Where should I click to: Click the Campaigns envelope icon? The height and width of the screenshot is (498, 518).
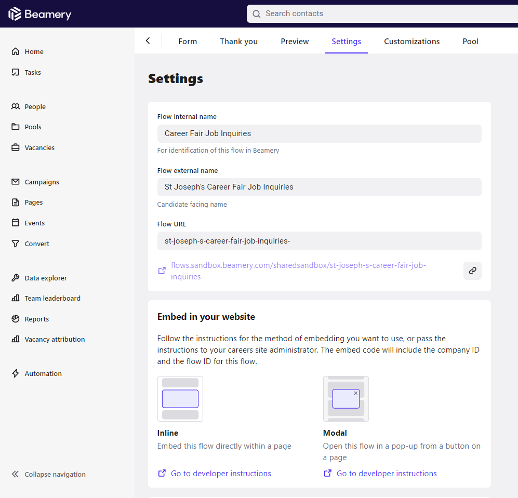pyautogui.click(x=16, y=182)
